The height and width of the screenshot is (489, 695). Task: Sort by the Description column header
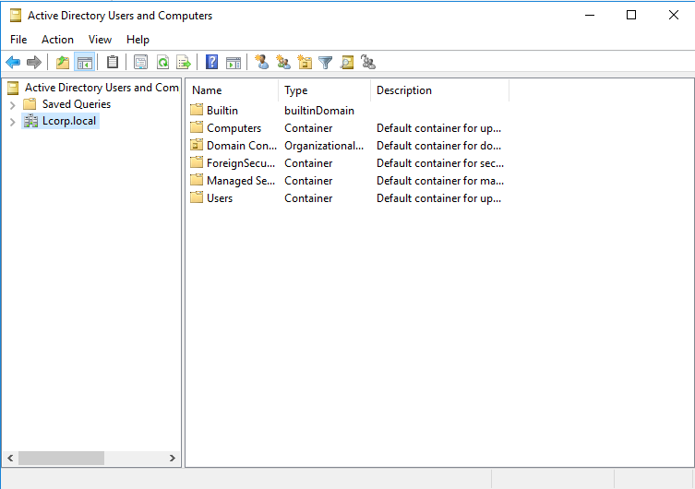click(439, 90)
